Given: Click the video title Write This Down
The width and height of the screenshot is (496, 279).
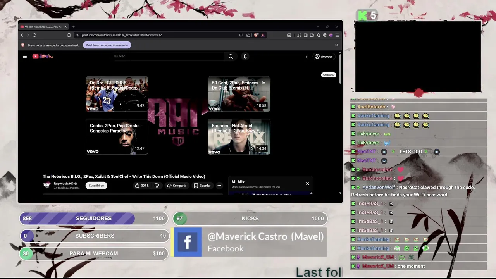Looking at the screenshot, I should (124, 177).
